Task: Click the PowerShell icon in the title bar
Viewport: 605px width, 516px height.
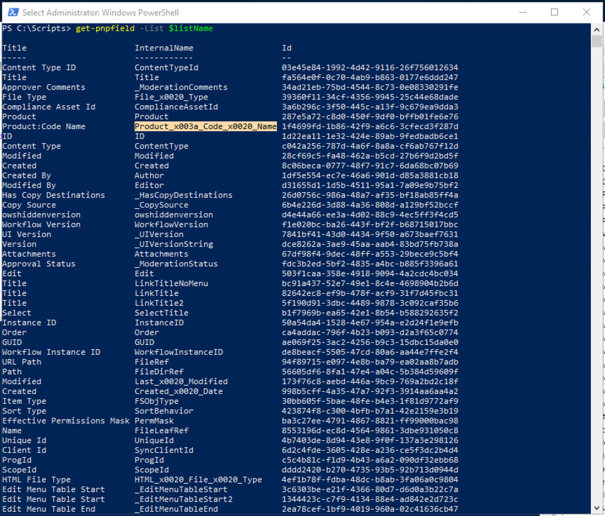Action: [11, 12]
